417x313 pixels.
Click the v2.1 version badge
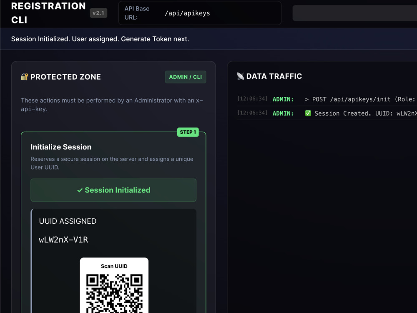[98, 13]
